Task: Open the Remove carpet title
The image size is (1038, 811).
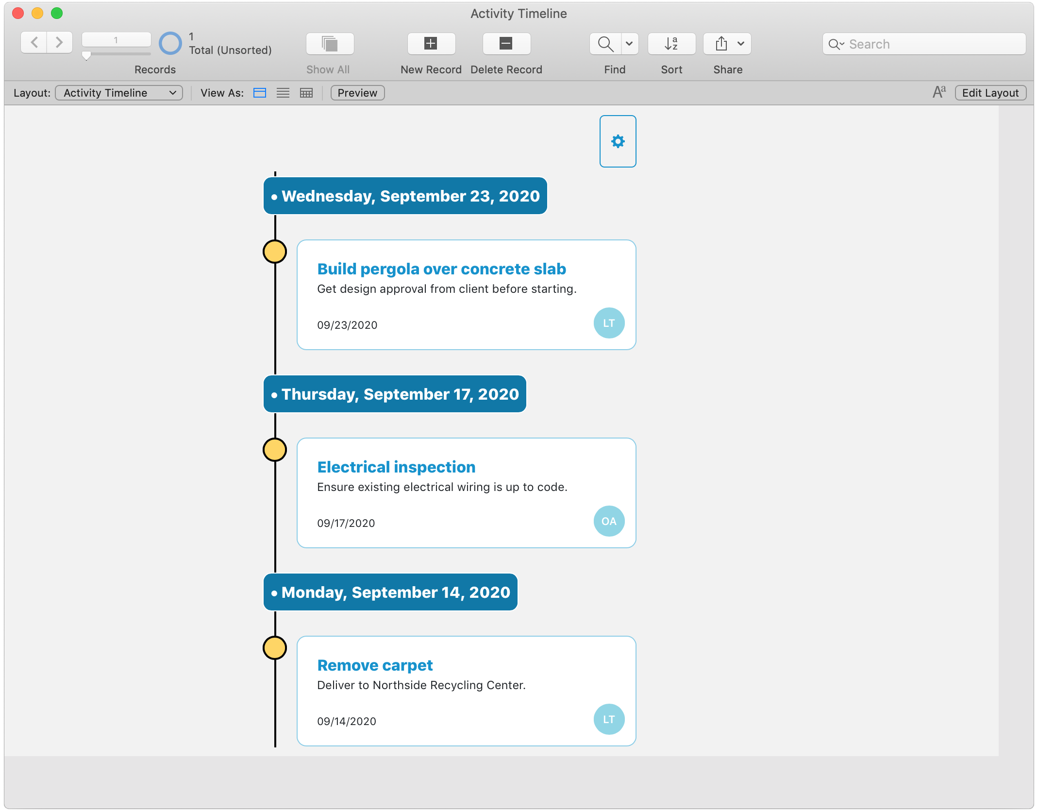Action: click(x=375, y=665)
